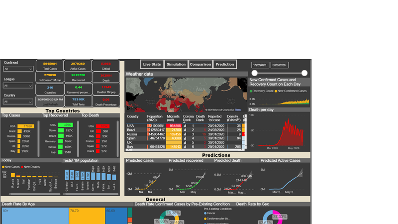The height and width of the screenshot is (224, 398).
Task: Click the end date field 5/28/2020
Action: (x=281, y=65)
